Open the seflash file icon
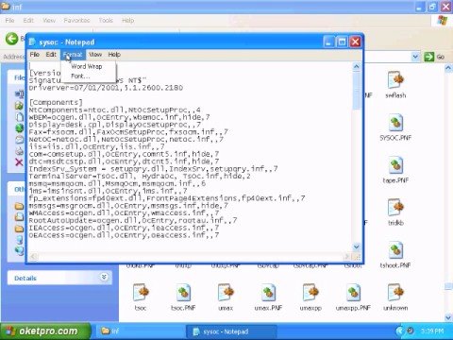 click(x=395, y=80)
